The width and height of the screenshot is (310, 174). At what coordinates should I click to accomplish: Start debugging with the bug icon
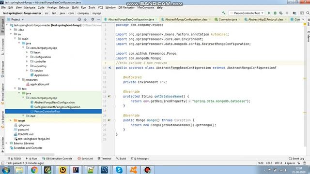275,13
